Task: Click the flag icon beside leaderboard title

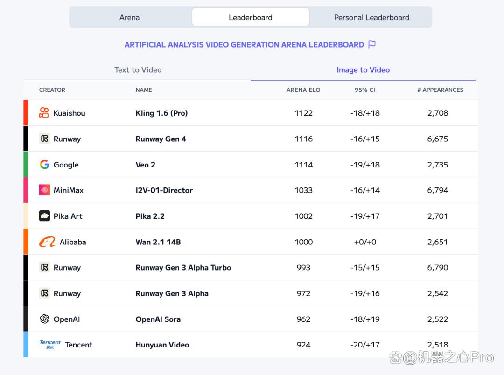Action: point(372,44)
